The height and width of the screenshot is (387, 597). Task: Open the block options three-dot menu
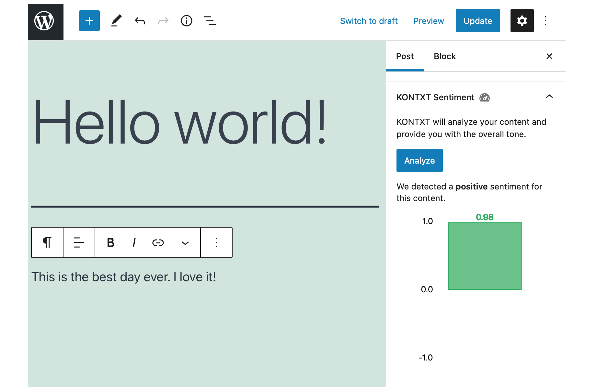pos(216,242)
